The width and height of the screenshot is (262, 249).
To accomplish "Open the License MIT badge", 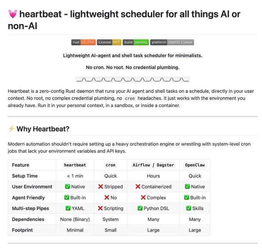I will tap(109, 42).
